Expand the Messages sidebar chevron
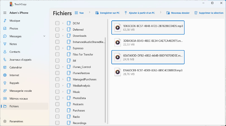Image resolution: width=226 pixels, height=126 pixels. [44, 36]
